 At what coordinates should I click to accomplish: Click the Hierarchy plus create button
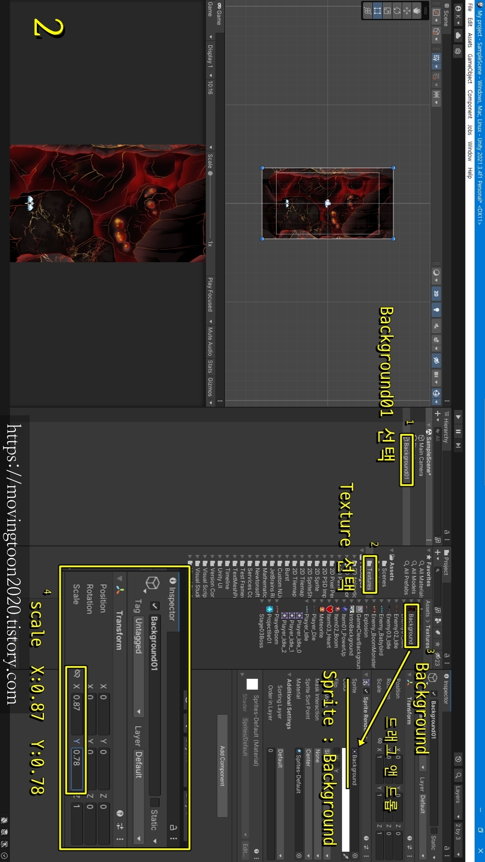pyautogui.click(x=437, y=415)
